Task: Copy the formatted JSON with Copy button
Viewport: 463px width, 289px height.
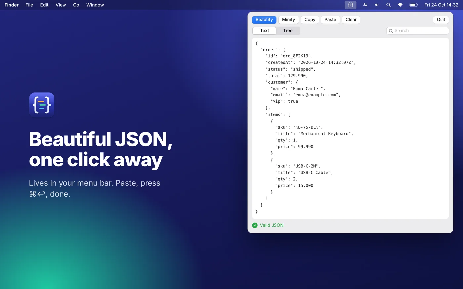Action: (310, 20)
